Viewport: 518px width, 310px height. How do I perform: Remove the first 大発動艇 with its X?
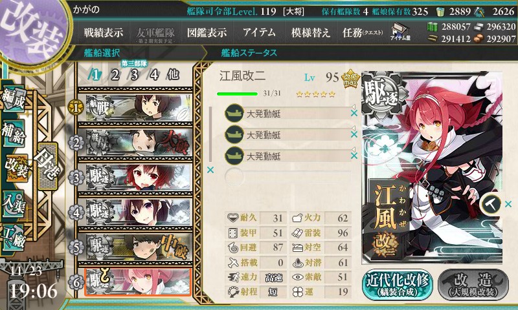pyautogui.click(x=354, y=113)
